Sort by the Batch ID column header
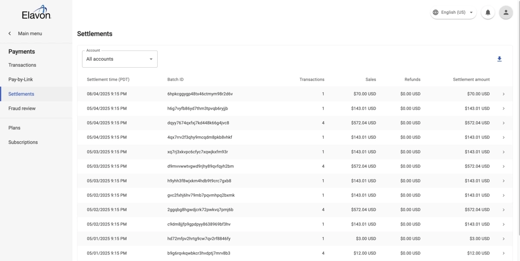 (x=175, y=79)
